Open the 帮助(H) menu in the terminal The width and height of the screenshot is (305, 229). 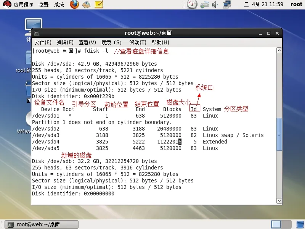(x=160, y=42)
